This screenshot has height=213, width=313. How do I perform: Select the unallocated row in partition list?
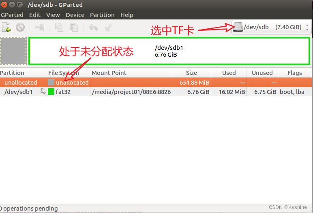pos(122,82)
